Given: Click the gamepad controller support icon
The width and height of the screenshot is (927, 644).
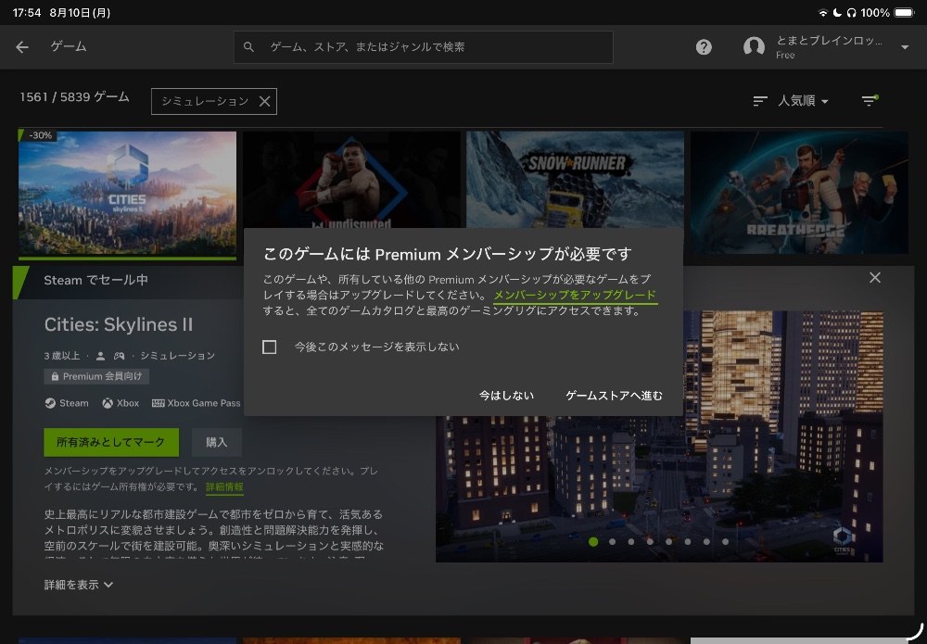Looking at the screenshot, I should pos(119,356).
